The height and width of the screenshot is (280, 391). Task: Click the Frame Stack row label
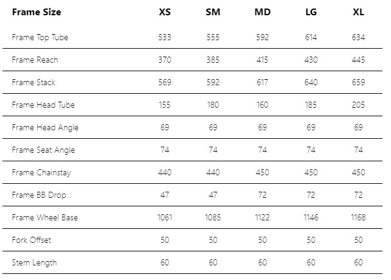click(33, 83)
